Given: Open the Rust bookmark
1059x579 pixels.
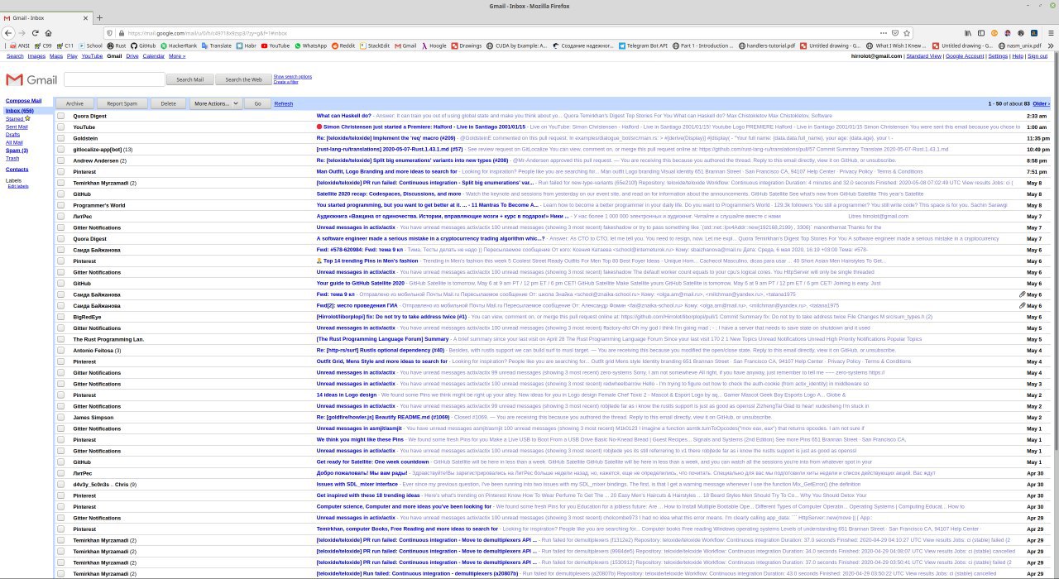Looking at the screenshot, I should click(x=117, y=45).
